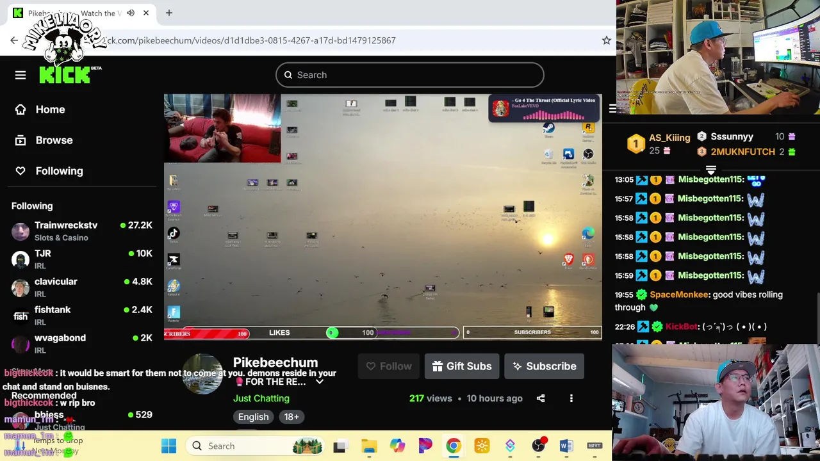Viewport: 820px width, 461px height.
Task: Follow Pikebeechum
Action: [x=389, y=366]
